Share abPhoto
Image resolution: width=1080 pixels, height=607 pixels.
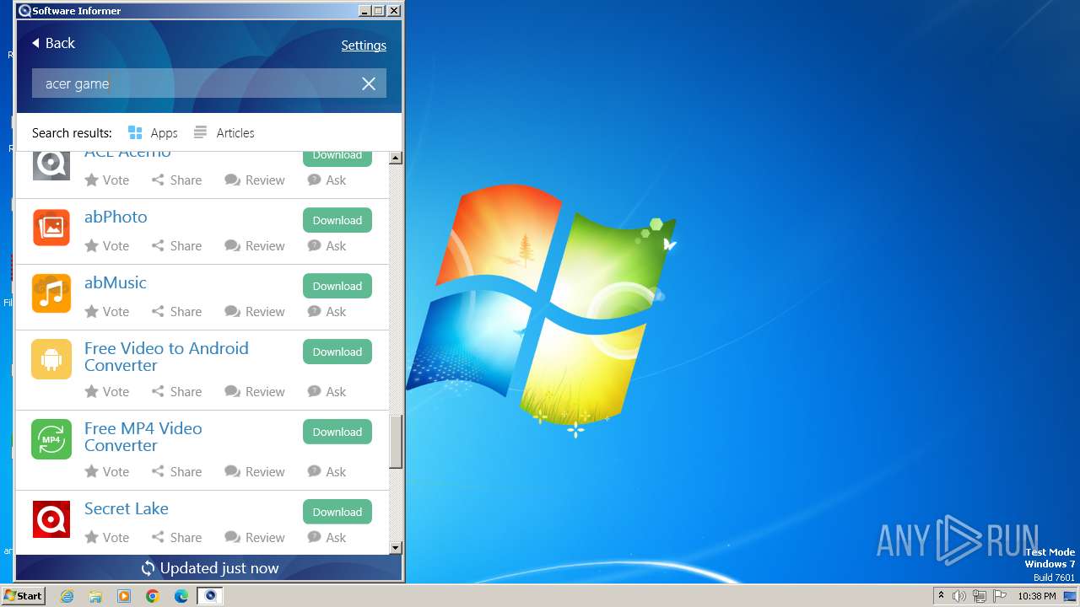click(176, 246)
